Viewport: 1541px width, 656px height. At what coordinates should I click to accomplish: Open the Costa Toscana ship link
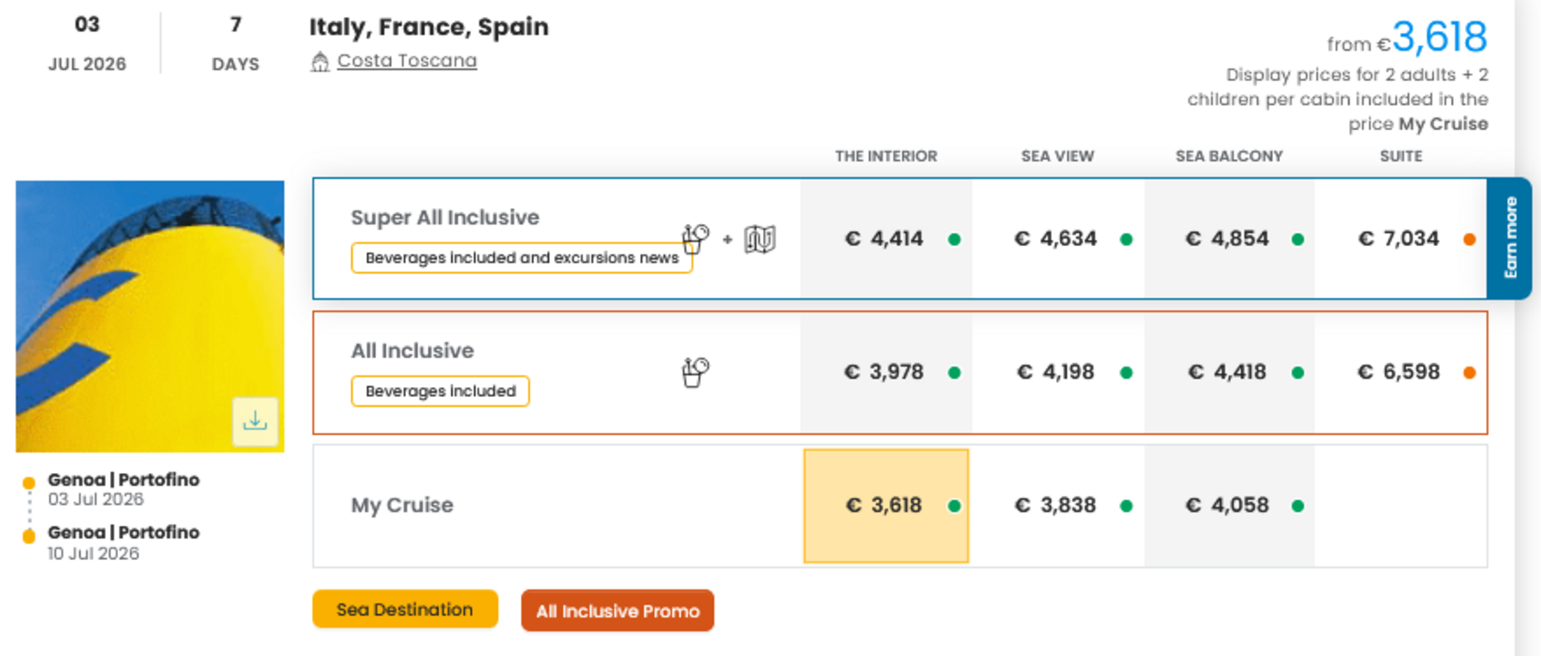(406, 61)
